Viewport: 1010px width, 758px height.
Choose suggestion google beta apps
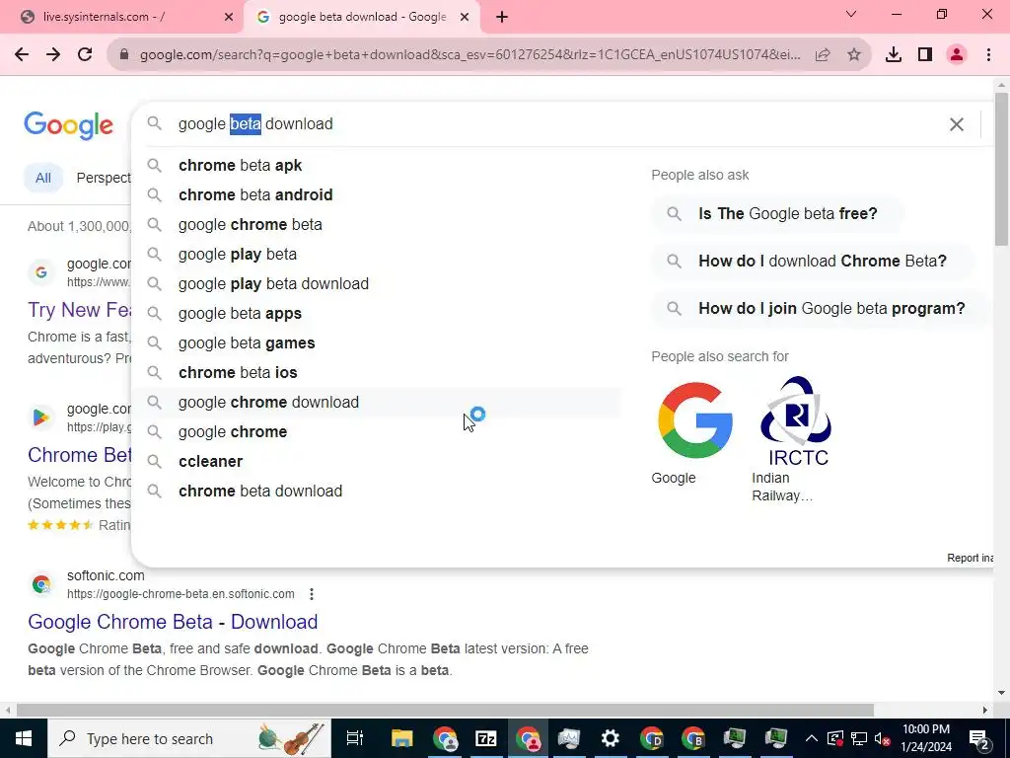(x=377, y=314)
